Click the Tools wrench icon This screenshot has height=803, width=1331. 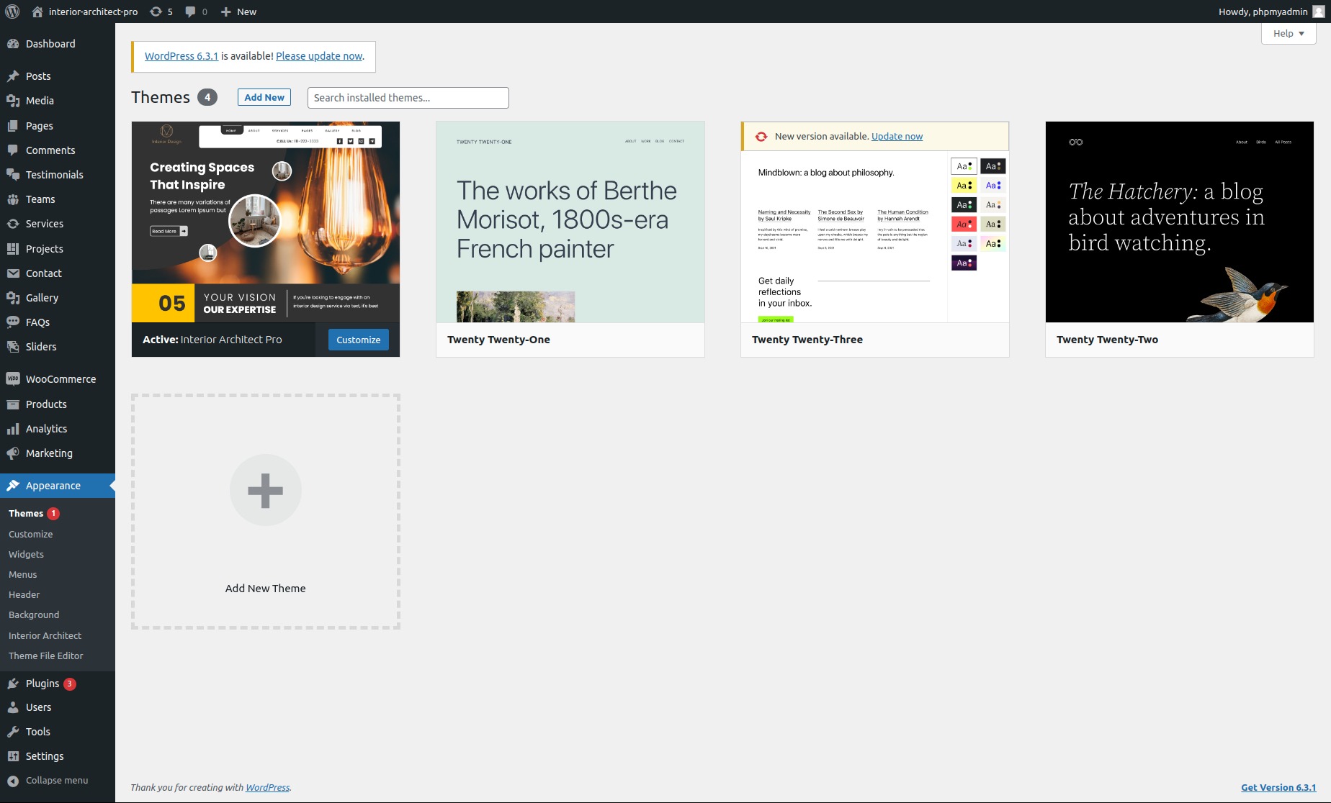[x=13, y=732]
